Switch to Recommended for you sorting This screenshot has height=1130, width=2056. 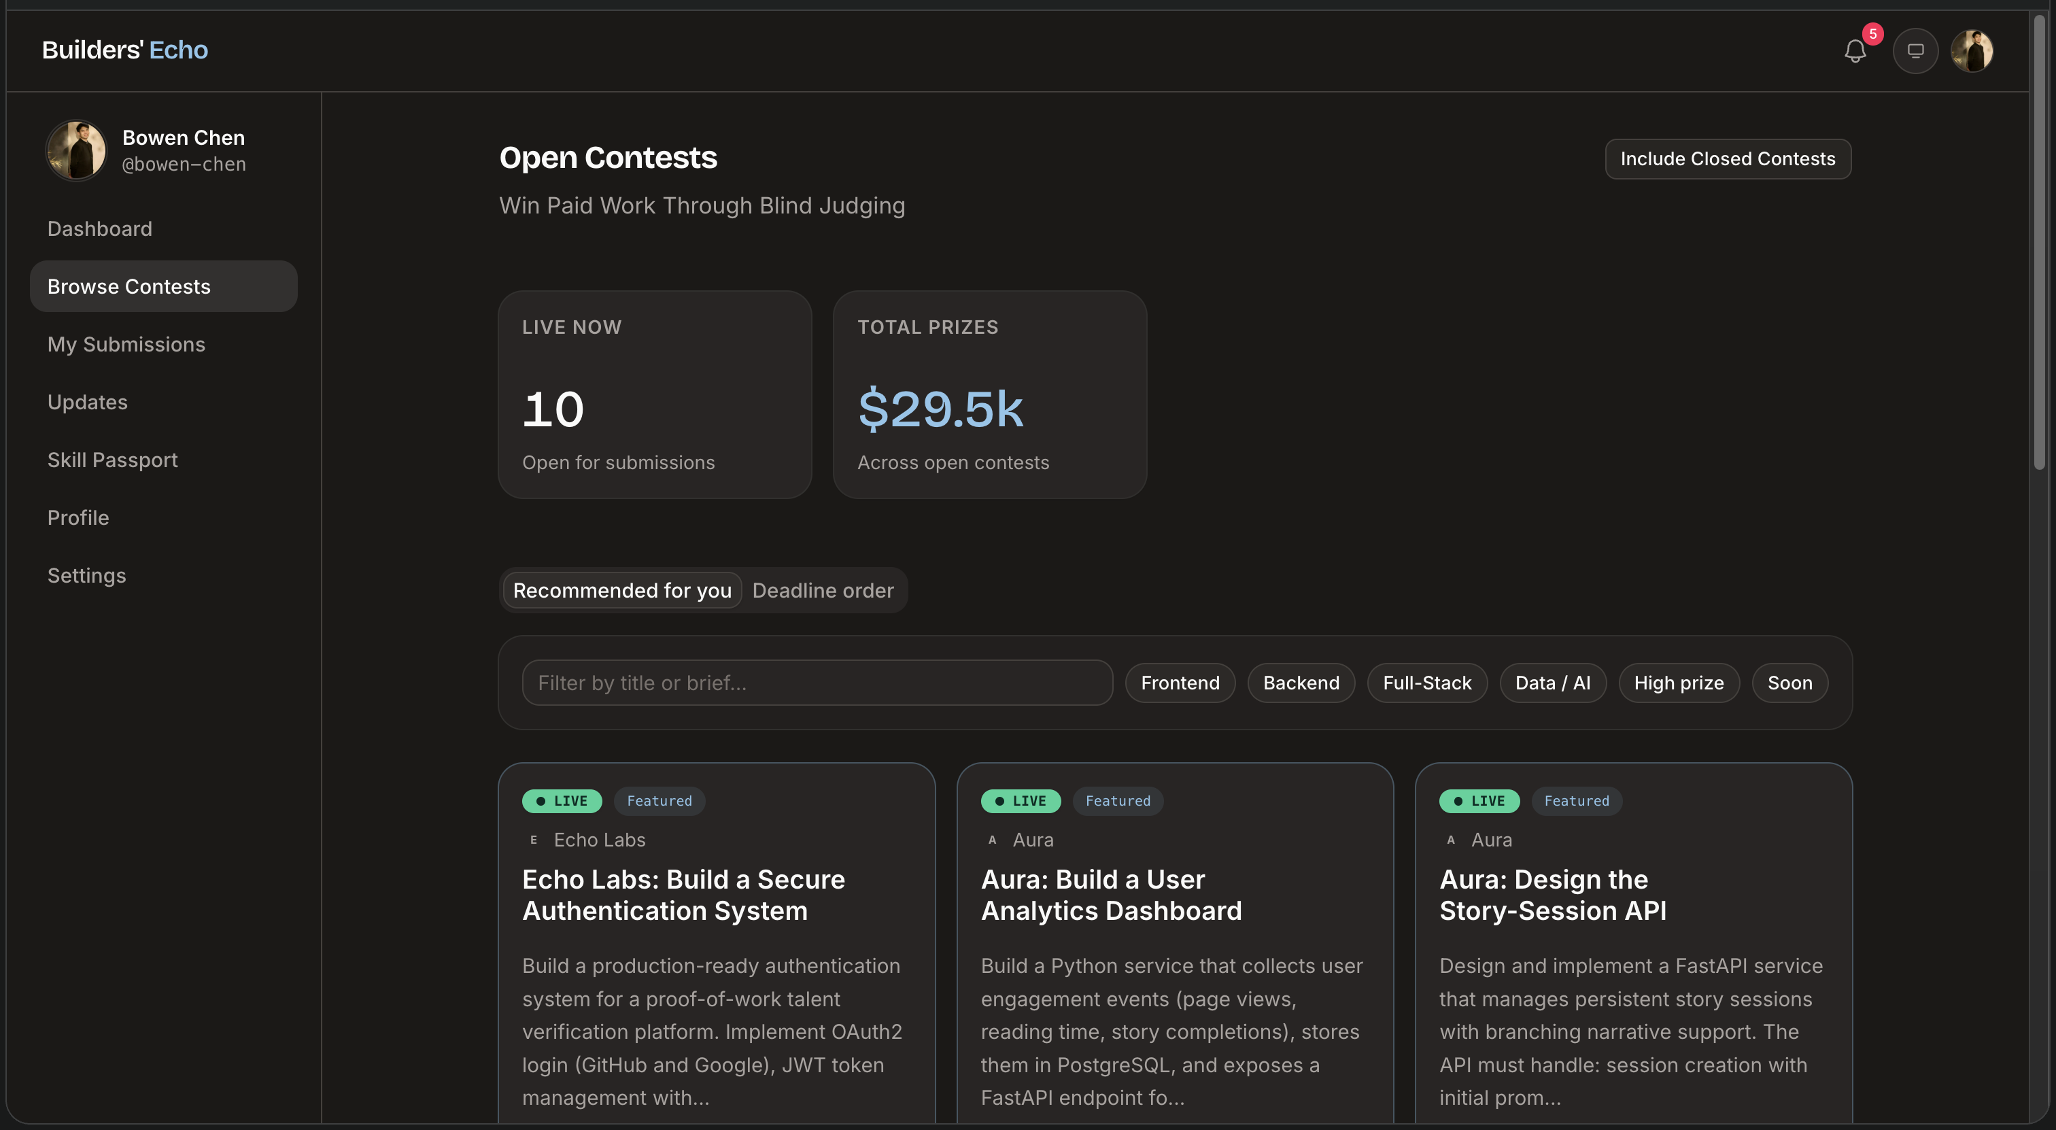[623, 591]
